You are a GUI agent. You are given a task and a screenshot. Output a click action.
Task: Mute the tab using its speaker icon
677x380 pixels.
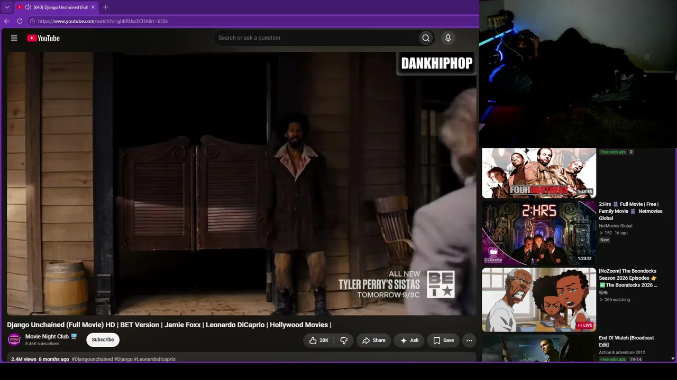28,7
